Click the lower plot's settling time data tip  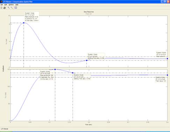[x=82, y=77]
